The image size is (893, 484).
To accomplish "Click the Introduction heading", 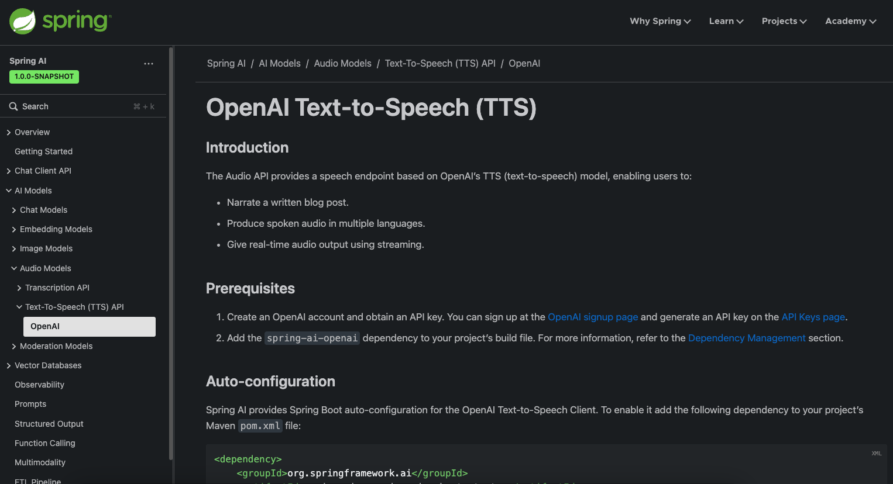I will pyautogui.click(x=247, y=147).
